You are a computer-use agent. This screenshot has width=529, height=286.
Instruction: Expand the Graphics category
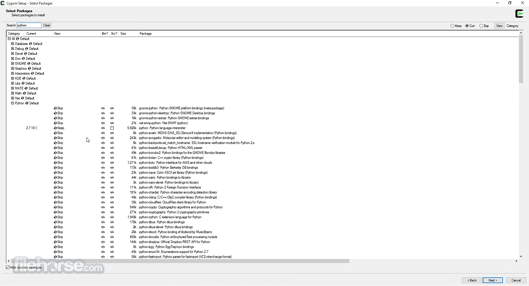pyautogui.click(x=12, y=69)
